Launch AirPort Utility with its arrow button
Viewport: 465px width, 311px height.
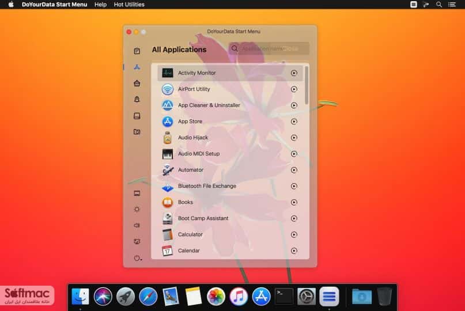294,89
